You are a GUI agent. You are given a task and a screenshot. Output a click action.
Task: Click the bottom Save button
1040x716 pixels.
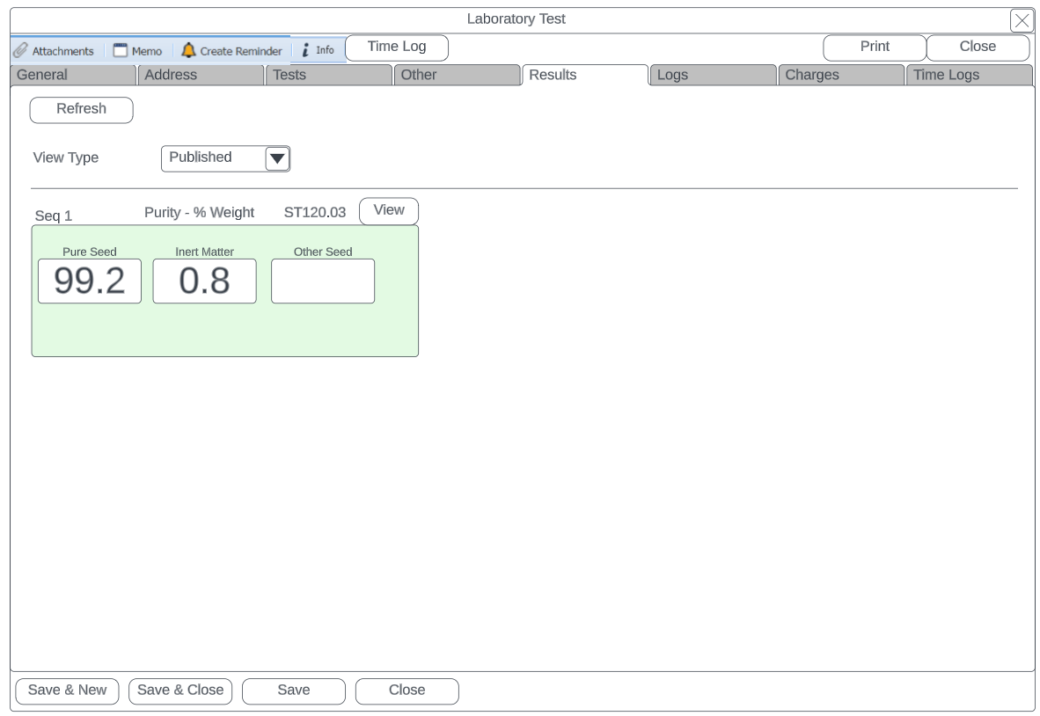pyautogui.click(x=294, y=690)
